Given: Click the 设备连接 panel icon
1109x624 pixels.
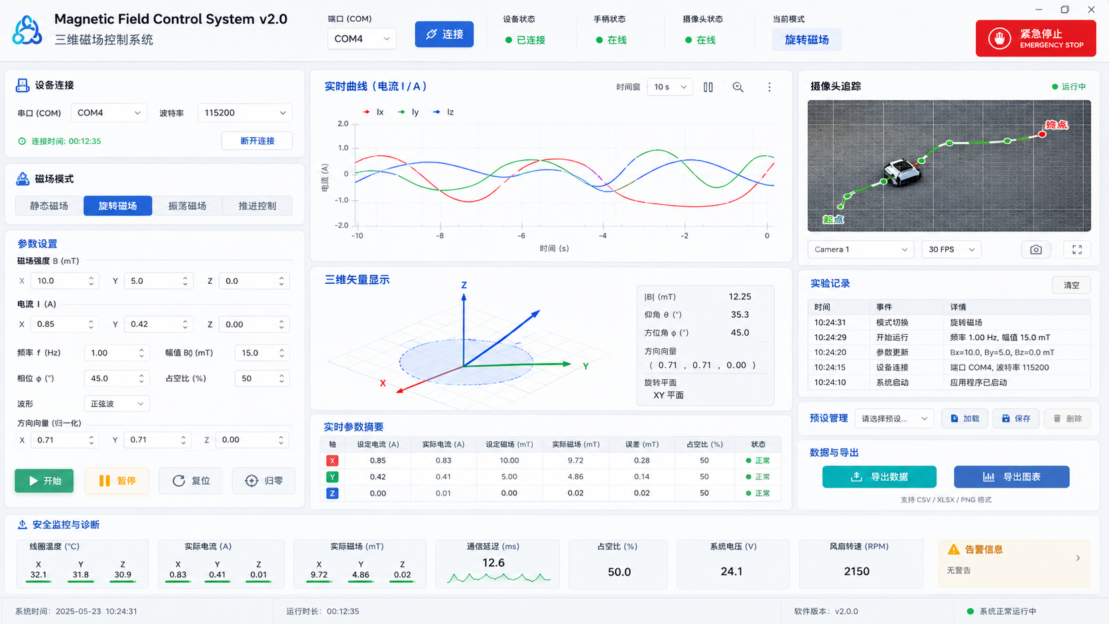Looking at the screenshot, I should [23, 85].
